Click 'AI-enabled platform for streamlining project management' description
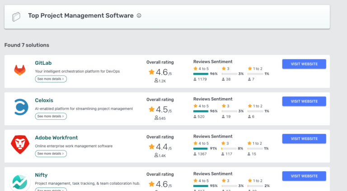The image size is (347, 191). [x=84, y=109]
